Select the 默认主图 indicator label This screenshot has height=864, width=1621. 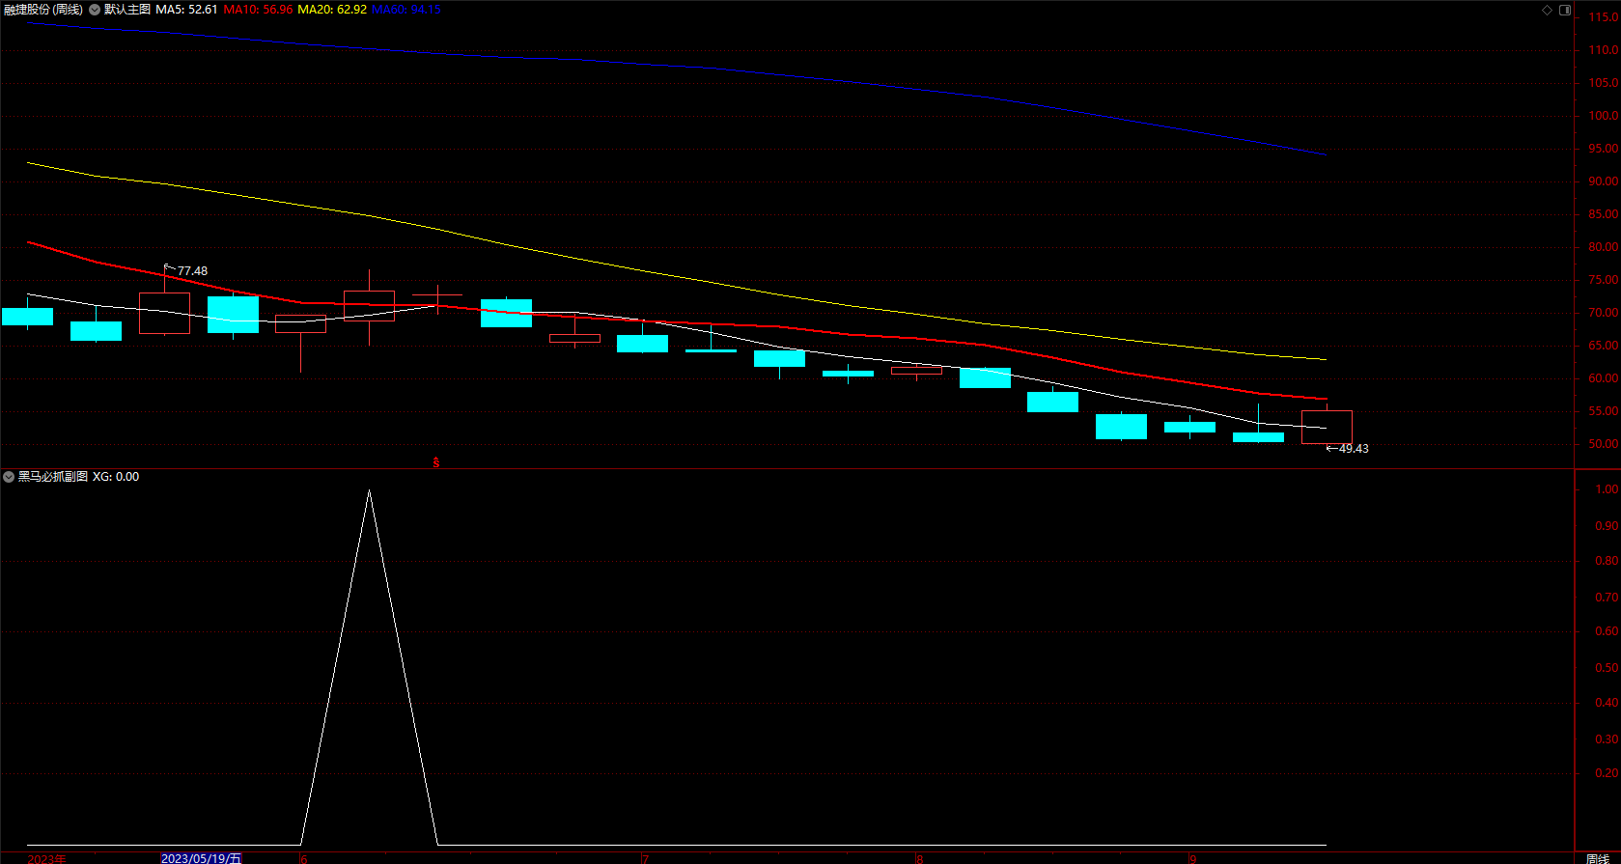tap(127, 10)
